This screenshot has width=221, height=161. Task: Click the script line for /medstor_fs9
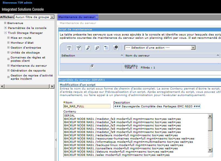coord(122,132)
